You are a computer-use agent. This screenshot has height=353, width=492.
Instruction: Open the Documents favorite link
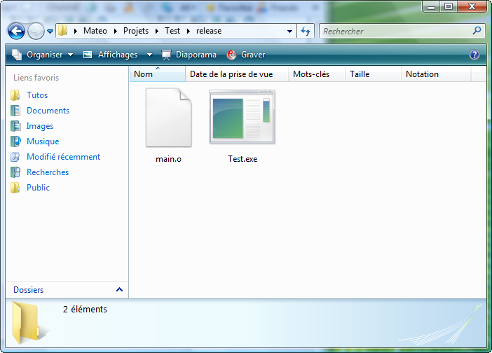point(48,111)
